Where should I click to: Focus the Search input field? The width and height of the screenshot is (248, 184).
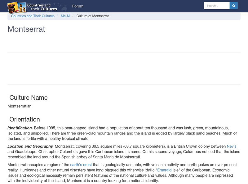point(217,6)
